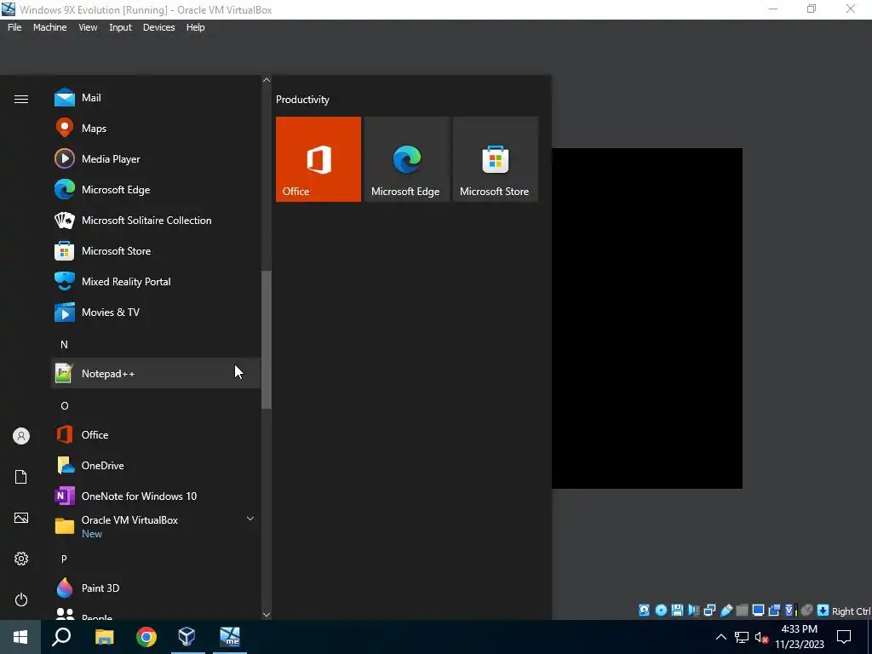This screenshot has height=654, width=872.
Task: Click the VirtualBox USB devices status icon
Action: click(726, 610)
